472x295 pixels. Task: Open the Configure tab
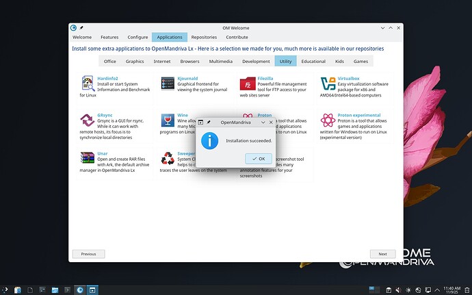coord(137,37)
